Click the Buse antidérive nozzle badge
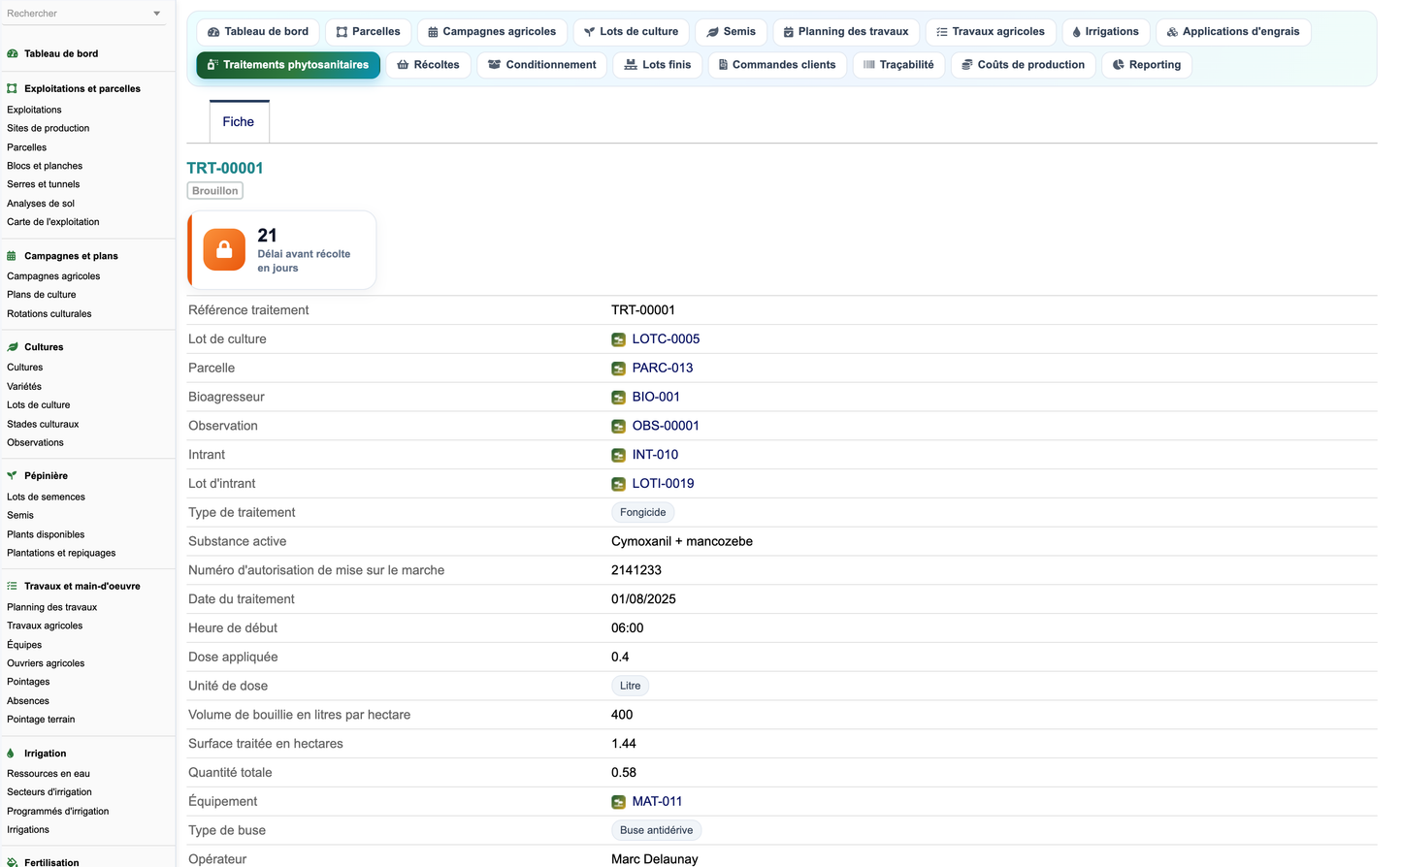Image resolution: width=1402 pixels, height=867 pixels. tap(657, 831)
